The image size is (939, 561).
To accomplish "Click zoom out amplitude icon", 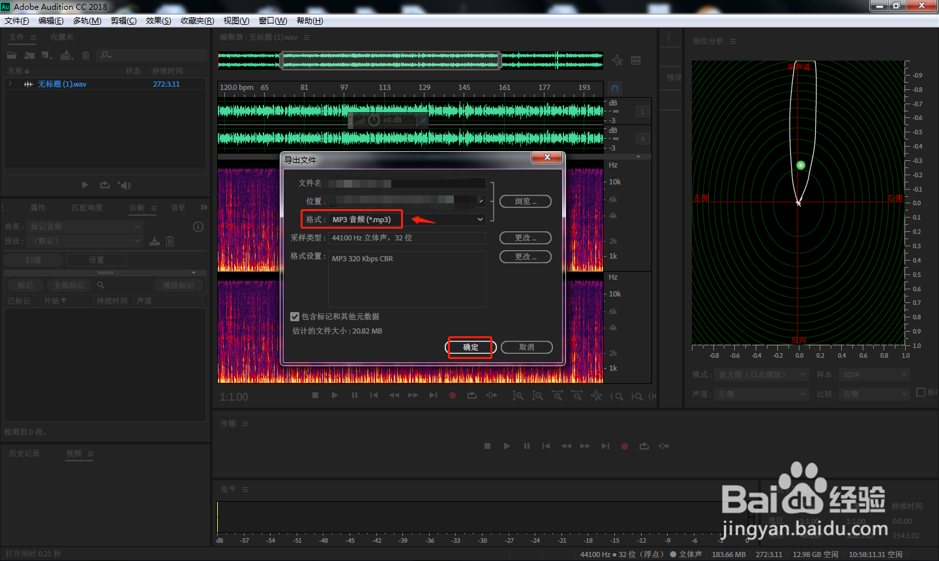I will [537, 396].
